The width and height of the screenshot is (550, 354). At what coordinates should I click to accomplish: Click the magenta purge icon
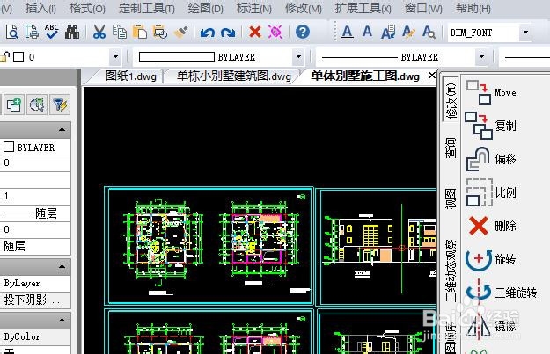[x=275, y=33]
